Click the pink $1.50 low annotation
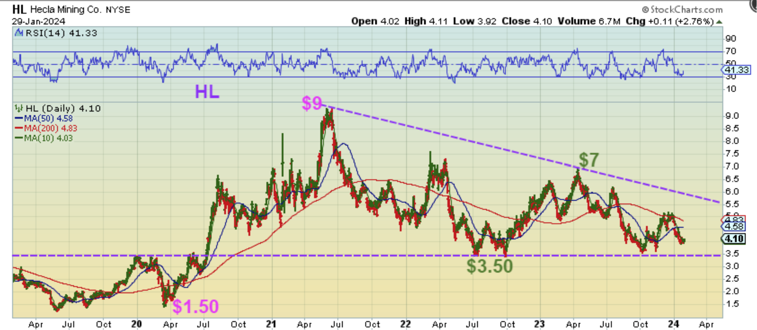The height and width of the screenshot is (330, 757). (195, 307)
